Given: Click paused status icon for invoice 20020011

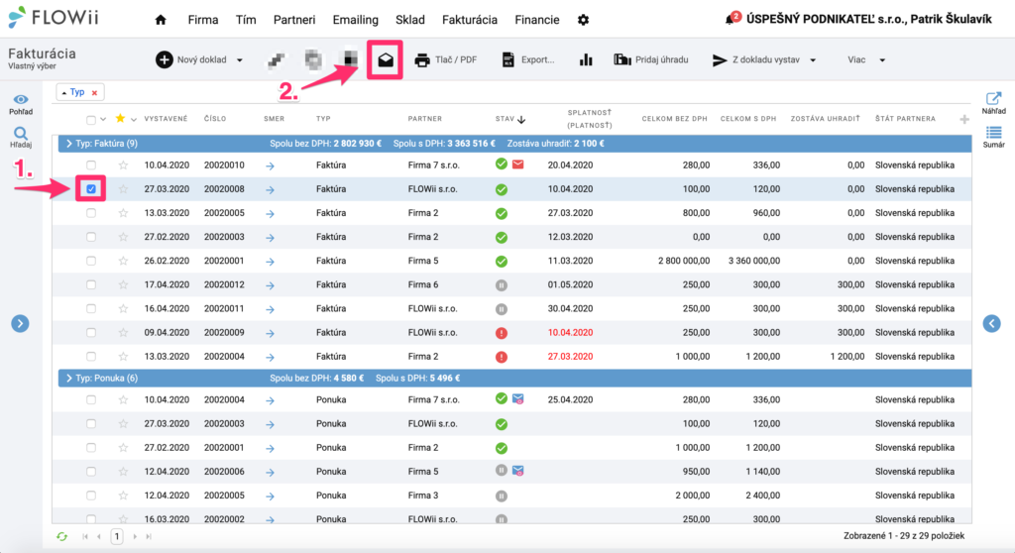Looking at the screenshot, I should point(501,309).
